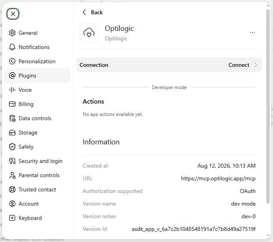Click the Developer mode divider label
The image size is (273, 242).
[x=169, y=87]
